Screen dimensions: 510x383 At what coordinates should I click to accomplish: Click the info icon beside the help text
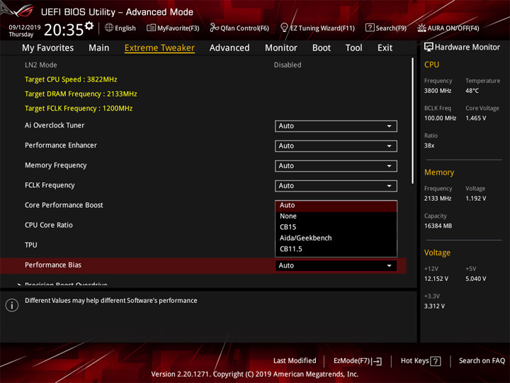pos(12,305)
